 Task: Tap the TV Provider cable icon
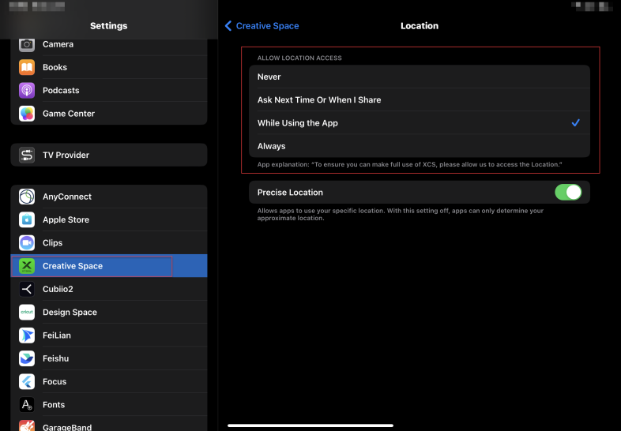pos(27,156)
